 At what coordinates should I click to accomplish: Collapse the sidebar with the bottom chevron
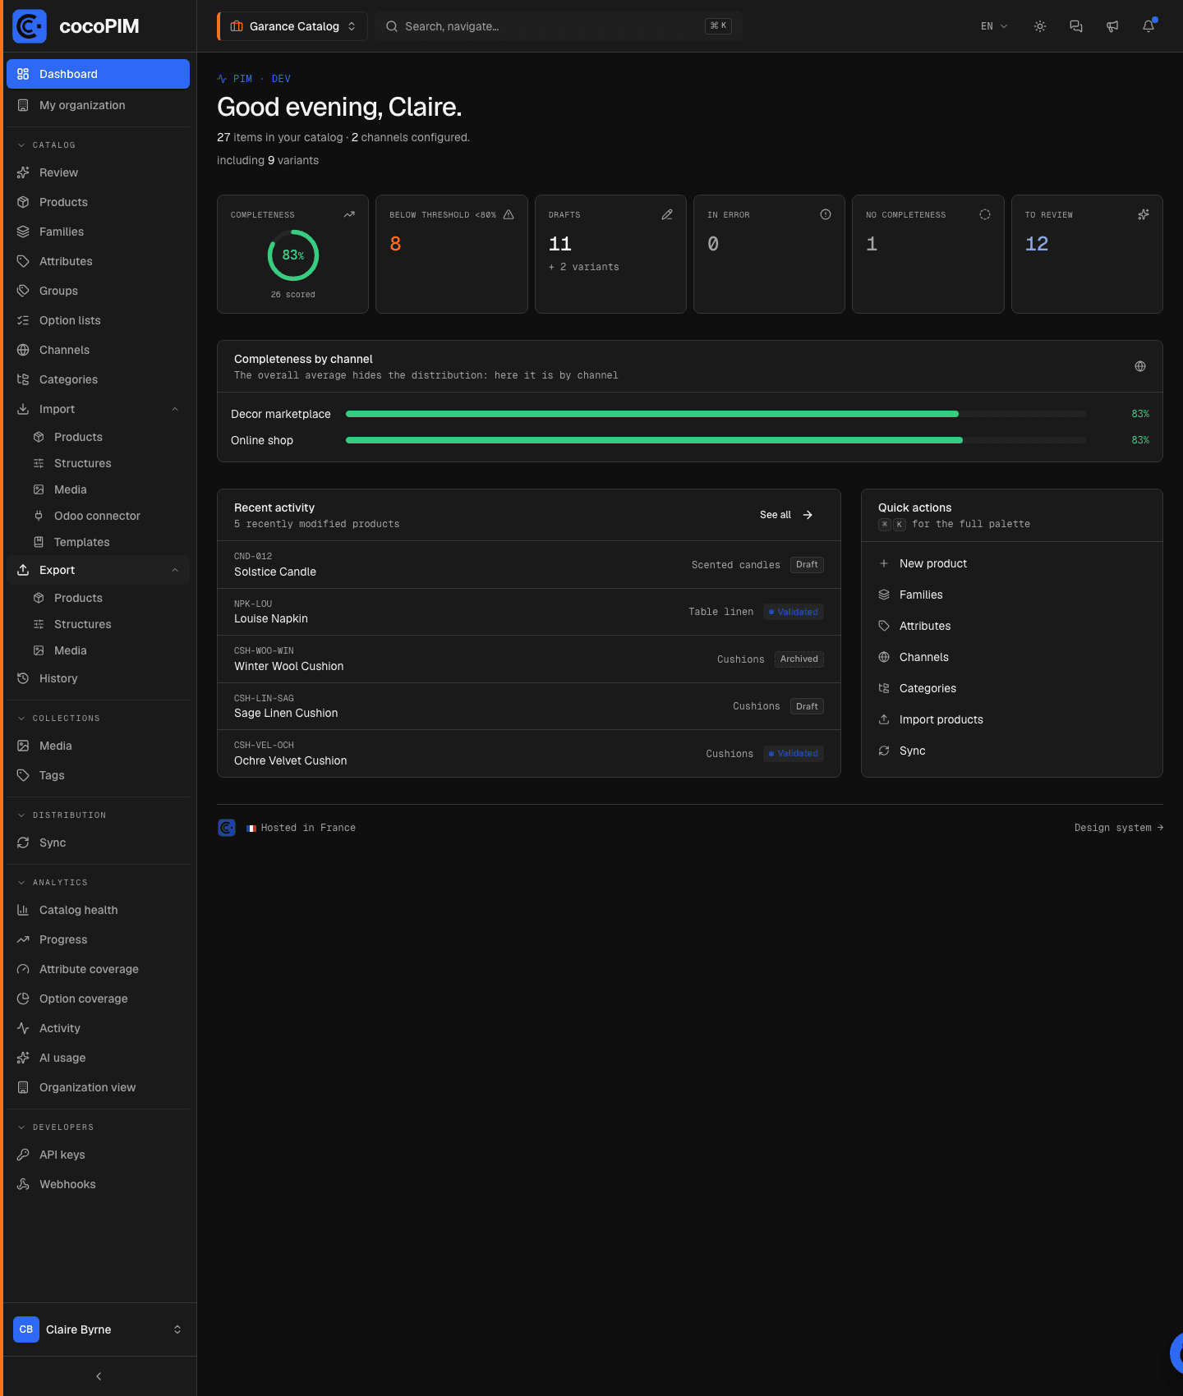[99, 1376]
